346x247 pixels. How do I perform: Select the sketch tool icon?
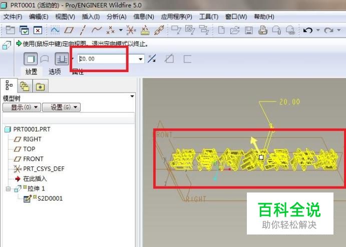[x=55, y=30]
